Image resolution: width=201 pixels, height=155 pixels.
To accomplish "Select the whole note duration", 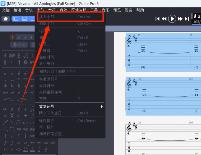I will click(x=5, y=74).
